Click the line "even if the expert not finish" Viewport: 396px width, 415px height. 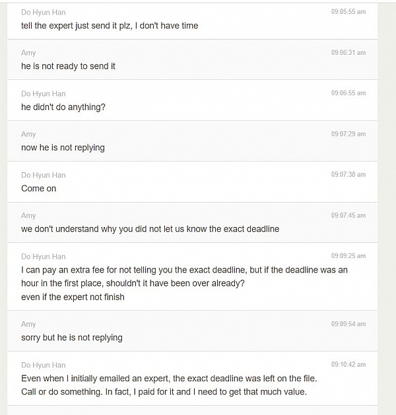tap(73, 297)
